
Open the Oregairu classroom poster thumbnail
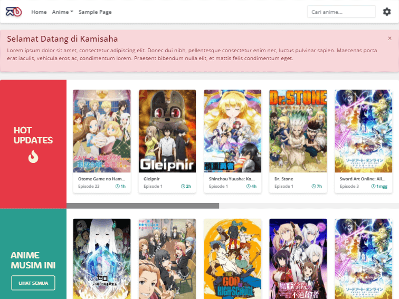pyautogui.click(x=167, y=259)
